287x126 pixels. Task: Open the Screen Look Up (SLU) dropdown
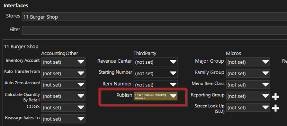tap(248, 107)
